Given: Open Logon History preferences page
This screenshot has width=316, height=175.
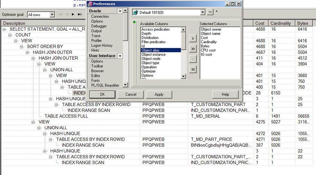Looking at the screenshot, I should tap(102, 45).
